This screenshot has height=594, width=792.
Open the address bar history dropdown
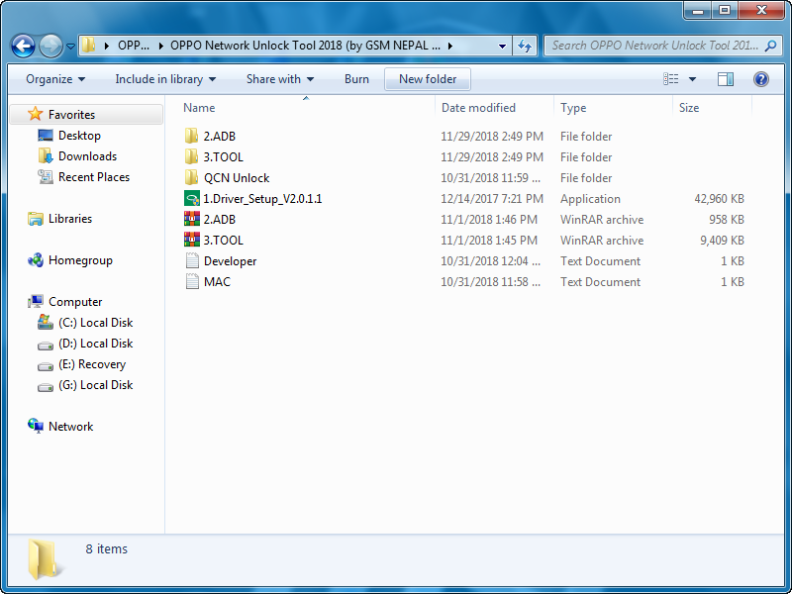coord(502,46)
